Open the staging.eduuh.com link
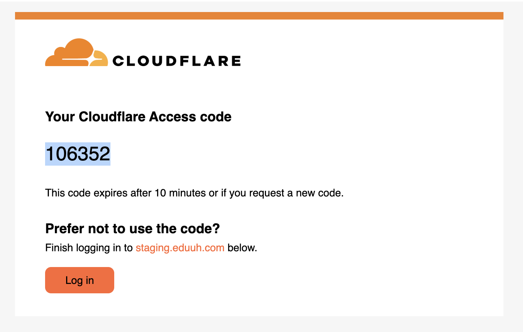 click(x=180, y=248)
